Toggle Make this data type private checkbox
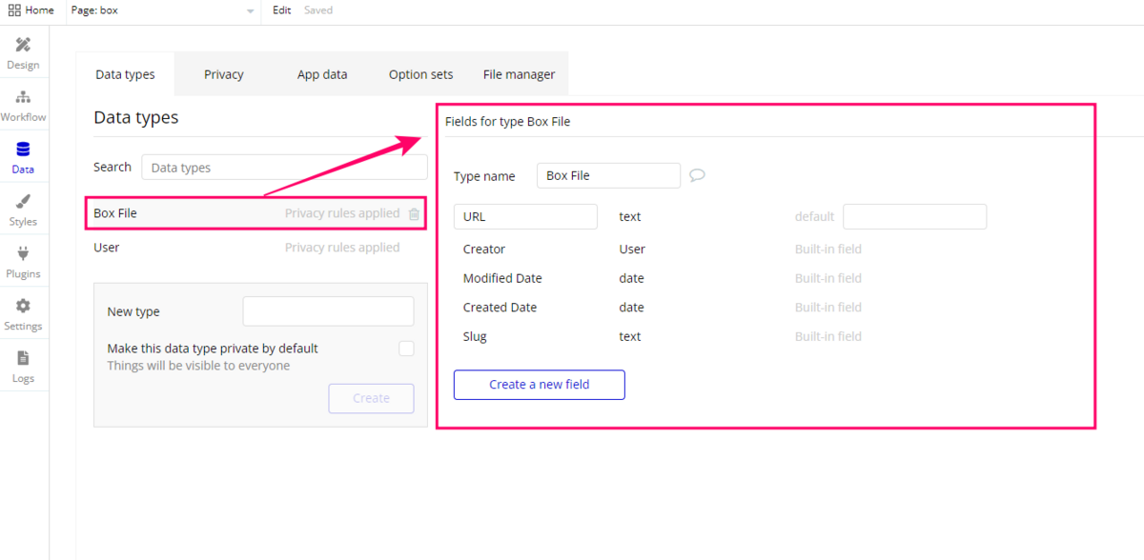This screenshot has width=1144, height=560. click(406, 349)
